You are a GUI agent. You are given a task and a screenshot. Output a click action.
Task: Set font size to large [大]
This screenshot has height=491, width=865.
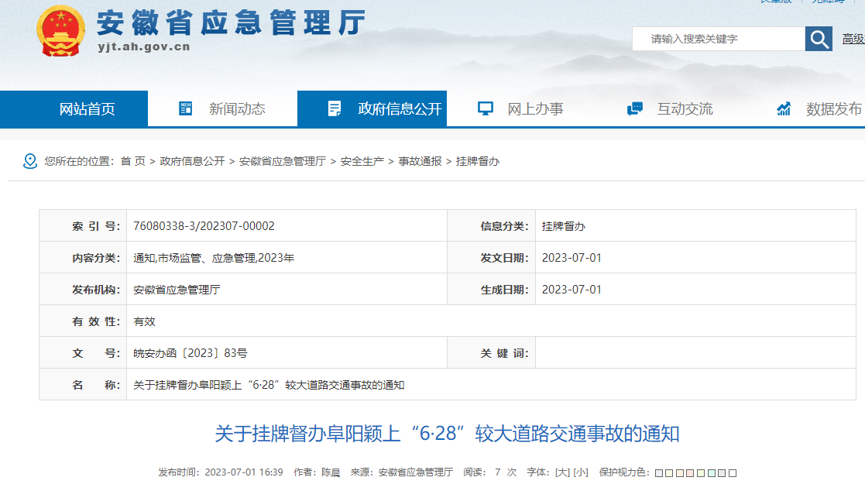pos(562,472)
